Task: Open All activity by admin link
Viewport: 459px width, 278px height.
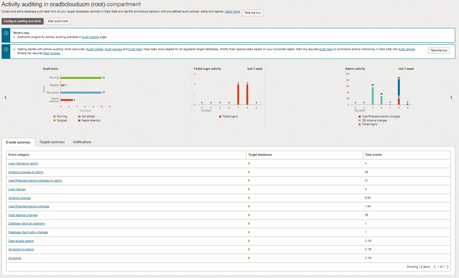Action: click(21, 249)
